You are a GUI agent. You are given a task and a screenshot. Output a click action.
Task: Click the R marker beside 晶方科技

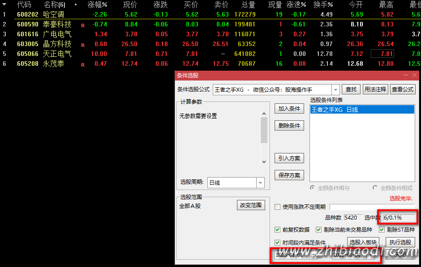tap(83, 45)
